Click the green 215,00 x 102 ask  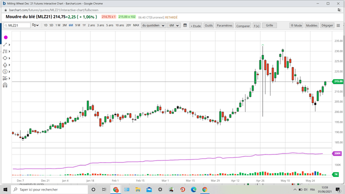(127, 17)
